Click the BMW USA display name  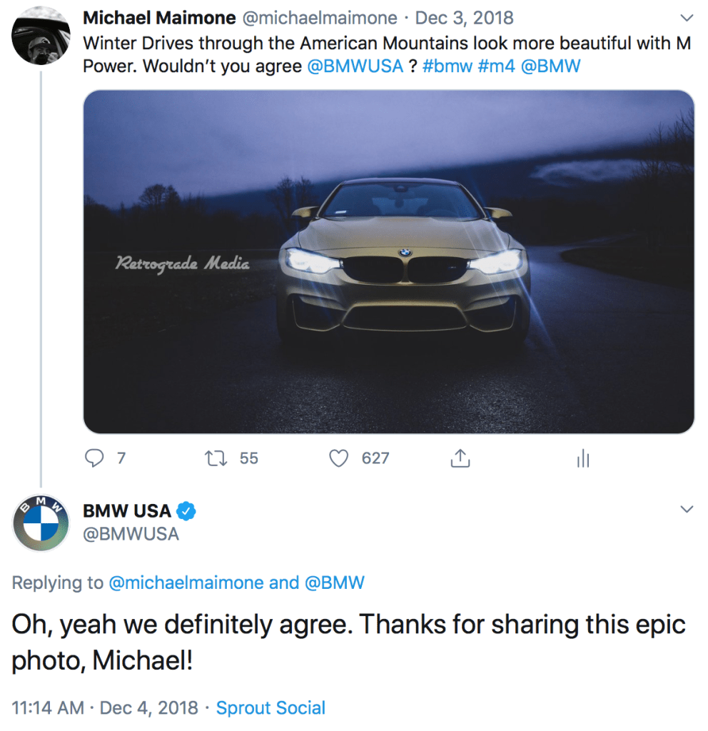coord(127,511)
